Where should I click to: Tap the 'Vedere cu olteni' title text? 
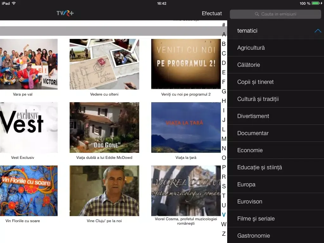pos(104,94)
